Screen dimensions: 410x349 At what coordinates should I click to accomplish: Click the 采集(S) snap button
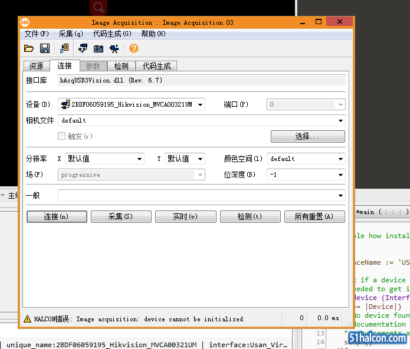click(121, 216)
